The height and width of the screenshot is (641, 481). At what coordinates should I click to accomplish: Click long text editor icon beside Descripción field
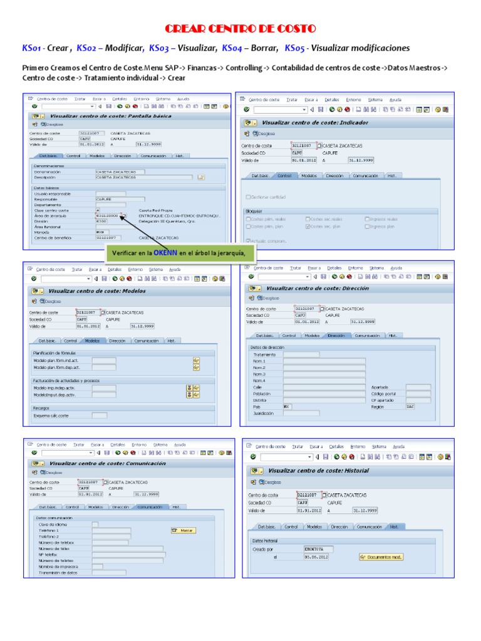pos(201,177)
